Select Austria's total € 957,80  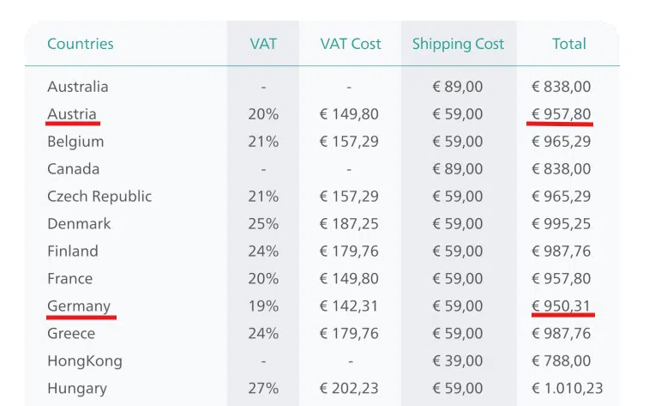pyautogui.click(x=562, y=114)
